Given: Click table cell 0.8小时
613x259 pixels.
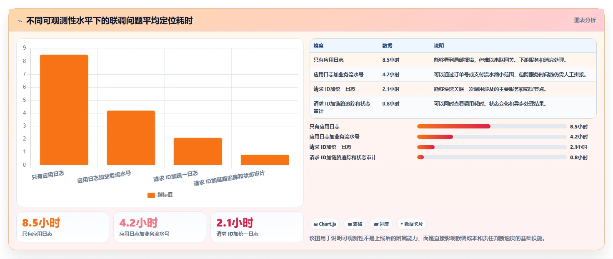Looking at the screenshot, I should (x=391, y=104).
